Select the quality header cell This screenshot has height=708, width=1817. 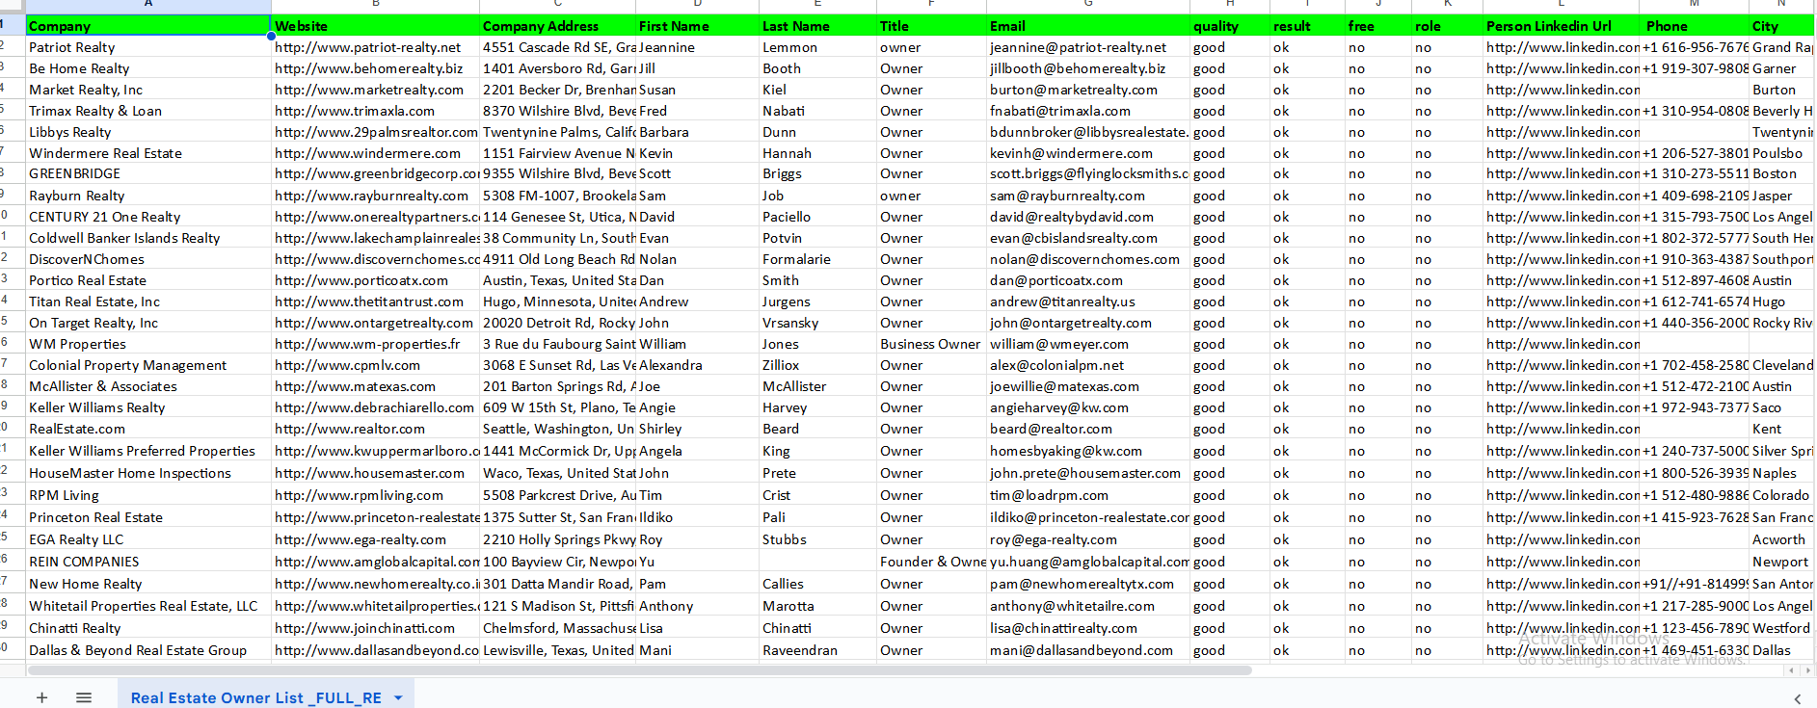click(1230, 26)
